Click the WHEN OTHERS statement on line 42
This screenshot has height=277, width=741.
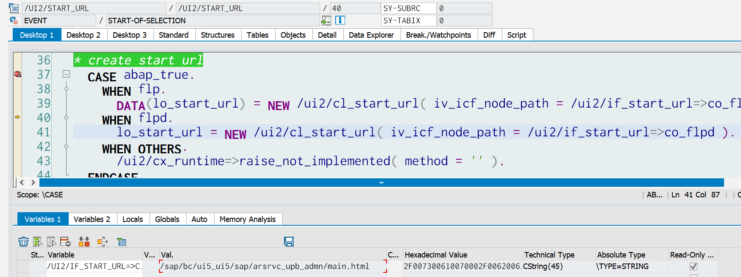pos(144,149)
